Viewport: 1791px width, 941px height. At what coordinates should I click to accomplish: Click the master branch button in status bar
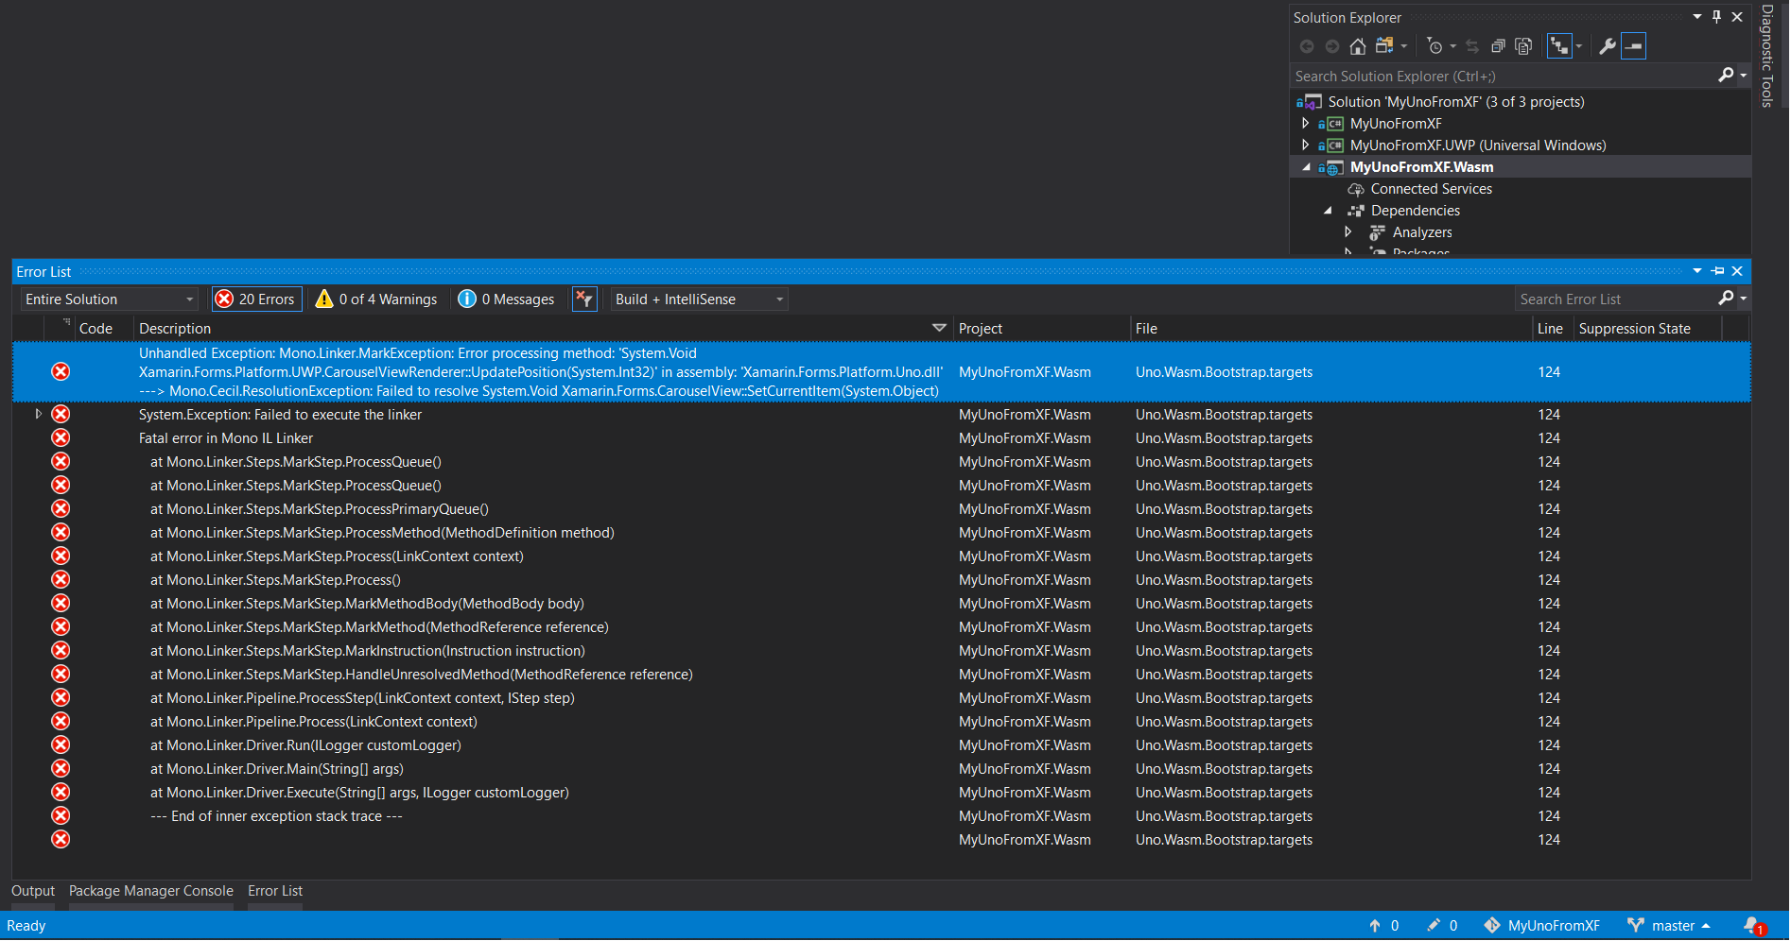pyautogui.click(x=1670, y=926)
